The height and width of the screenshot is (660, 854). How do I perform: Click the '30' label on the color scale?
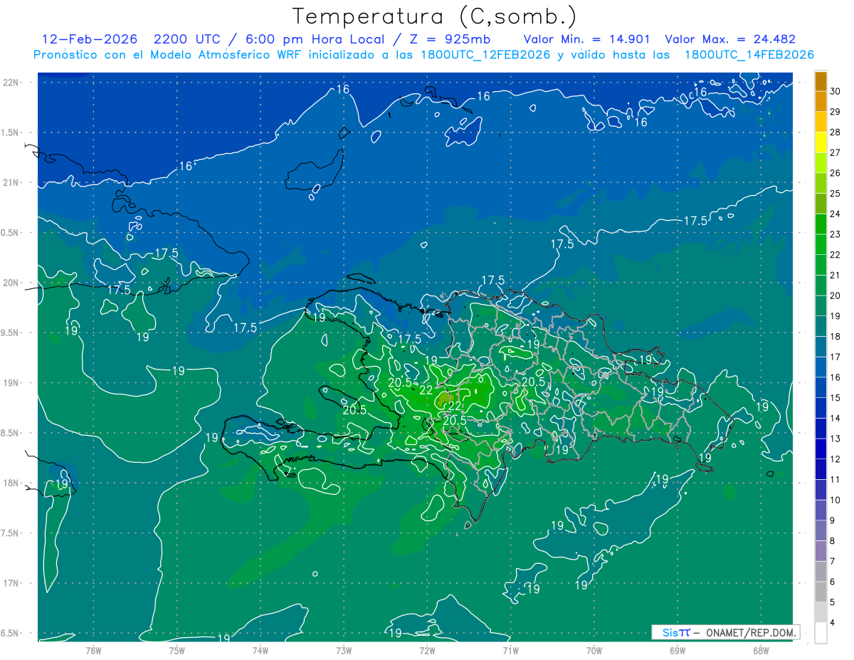point(835,91)
